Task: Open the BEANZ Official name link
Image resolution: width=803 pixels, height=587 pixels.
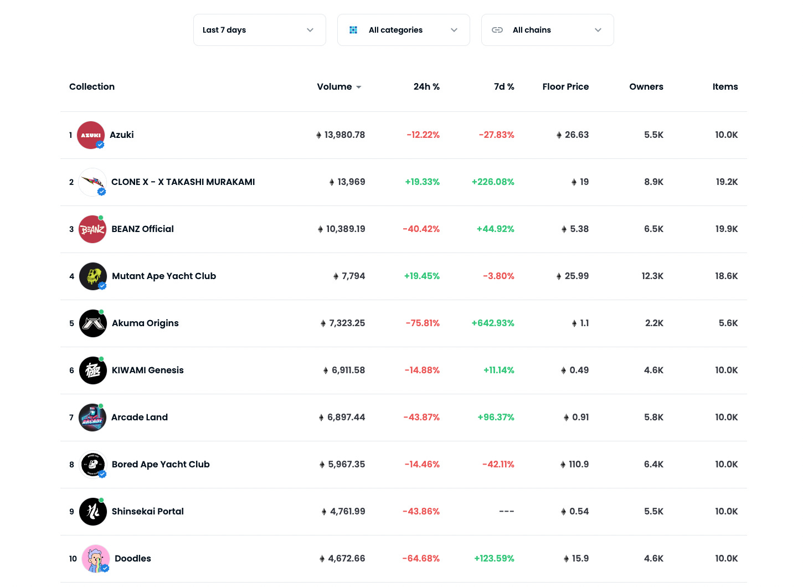Action: click(x=143, y=229)
